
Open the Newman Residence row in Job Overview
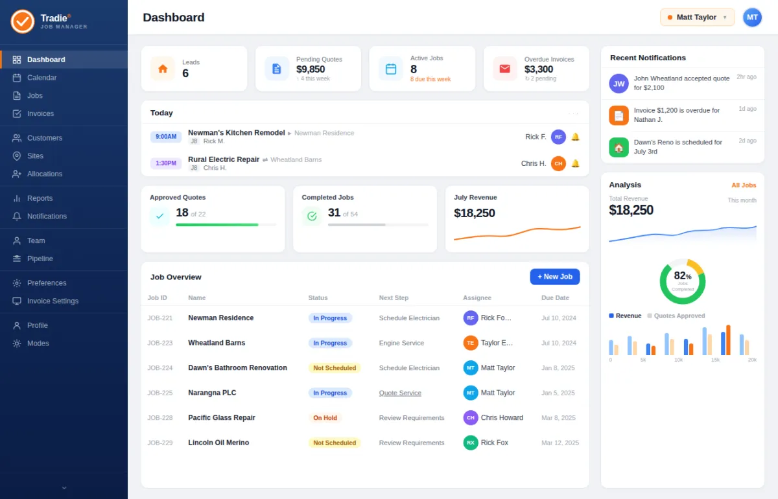pyautogui.click(x=365, y=318)
